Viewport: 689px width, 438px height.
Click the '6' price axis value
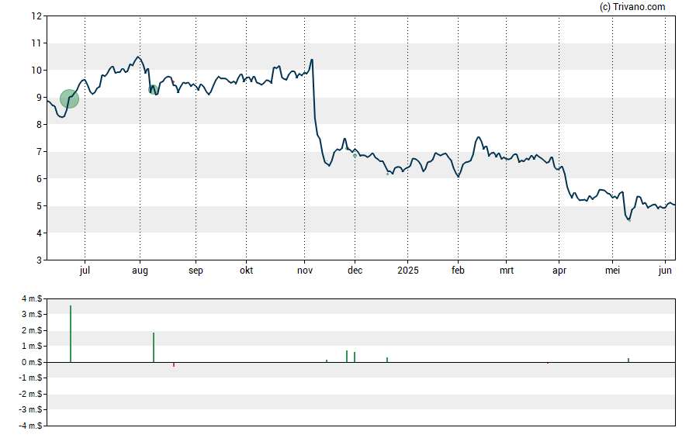[x=39, y=178]
